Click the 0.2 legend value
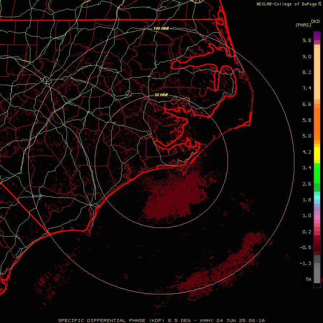Image resolution: width=323 pixels, height=323 pixels. (x=307, y=232)
